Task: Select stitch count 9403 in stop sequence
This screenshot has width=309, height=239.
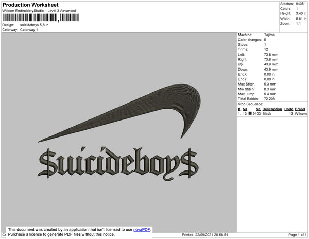Action: (x=256, y=114)
